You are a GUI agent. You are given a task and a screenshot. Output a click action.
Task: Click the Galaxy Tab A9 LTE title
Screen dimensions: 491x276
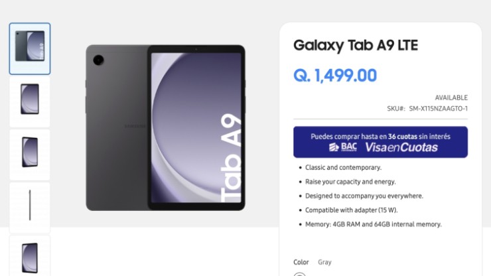point(356,46)
